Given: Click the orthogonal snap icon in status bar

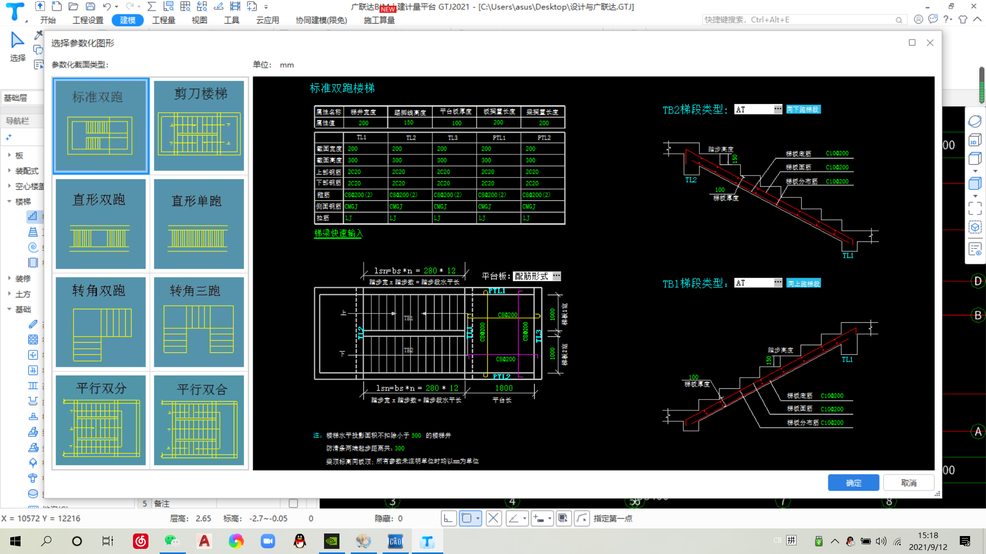Looking at the screenshot, I should [448, 518].
